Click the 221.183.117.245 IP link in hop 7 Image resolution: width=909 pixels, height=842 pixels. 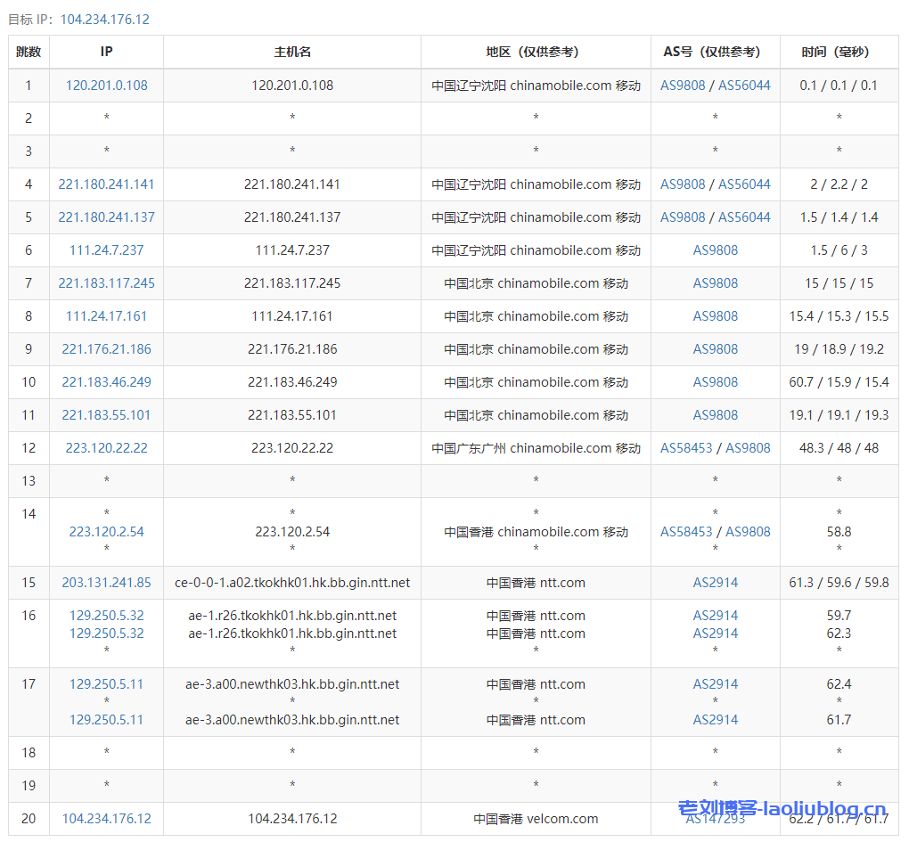(107, 283)
